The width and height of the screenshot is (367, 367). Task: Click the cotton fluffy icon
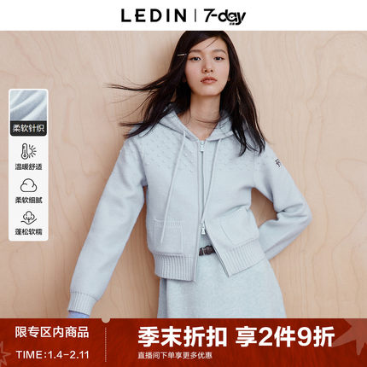point(28,218)
